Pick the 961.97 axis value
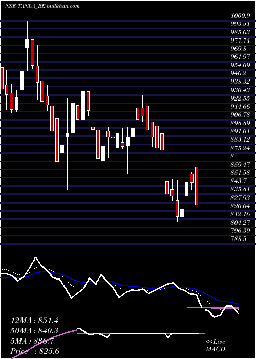Viewport: 256px width, 359px height. coord(241,57)
